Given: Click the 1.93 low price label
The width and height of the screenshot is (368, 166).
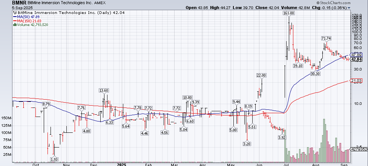Looking at the screenshot, I should 54,160.
